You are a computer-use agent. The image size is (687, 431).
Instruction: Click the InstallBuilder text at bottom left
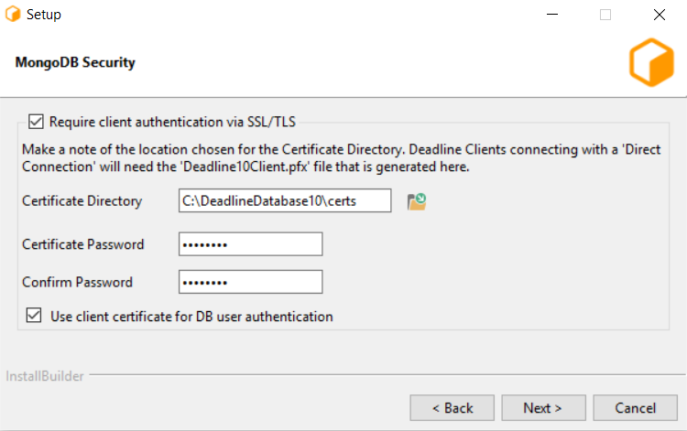[x=43, y=376]
